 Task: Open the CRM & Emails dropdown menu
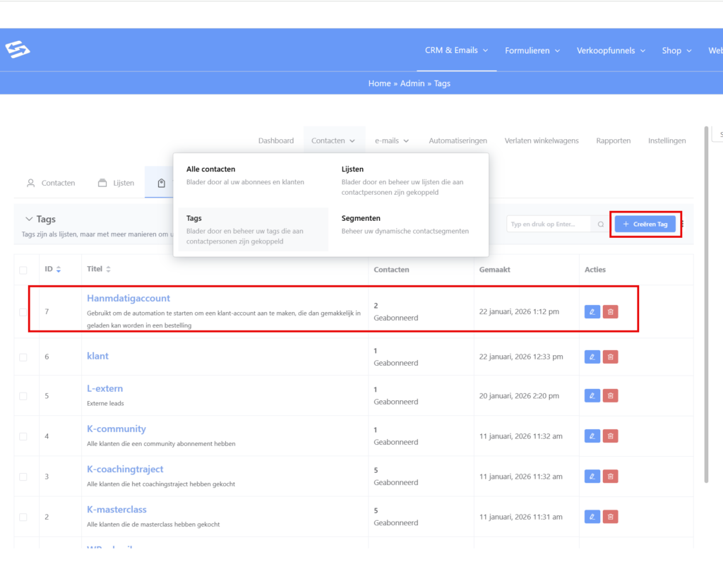456,50
